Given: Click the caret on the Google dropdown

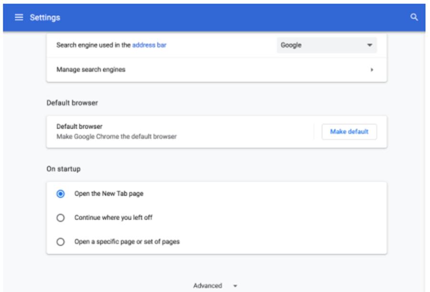Looking at the screenshot, I should tap(369, 45).
